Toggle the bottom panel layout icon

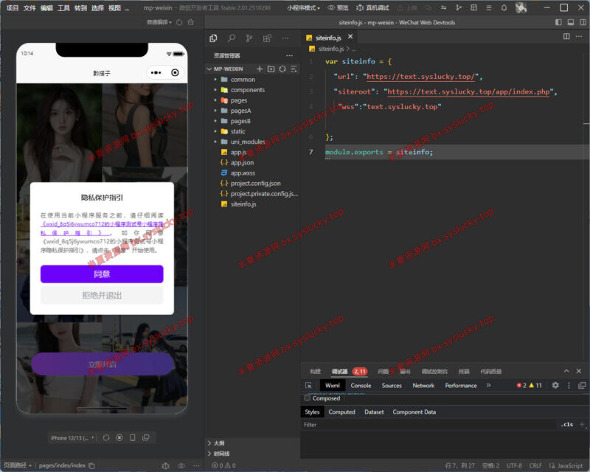pyautogui.click(x=571, y=22)
